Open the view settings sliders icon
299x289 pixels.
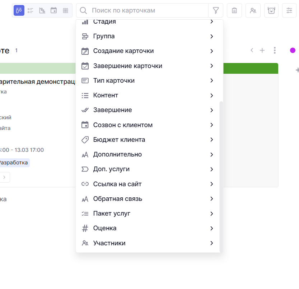[x=289, y=10]
